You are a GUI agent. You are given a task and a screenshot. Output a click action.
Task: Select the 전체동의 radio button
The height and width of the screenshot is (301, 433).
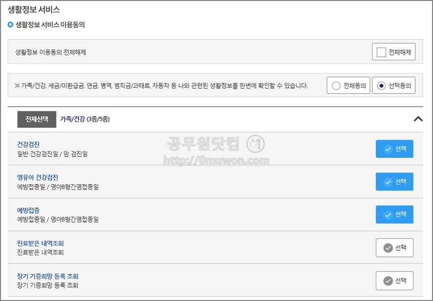[336, 86]
